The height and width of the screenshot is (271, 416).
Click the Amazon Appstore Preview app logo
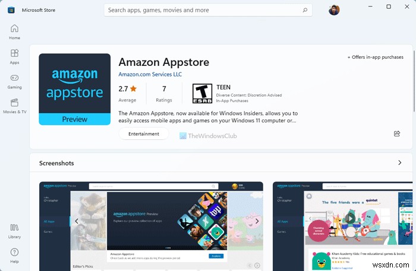[74, 89]
